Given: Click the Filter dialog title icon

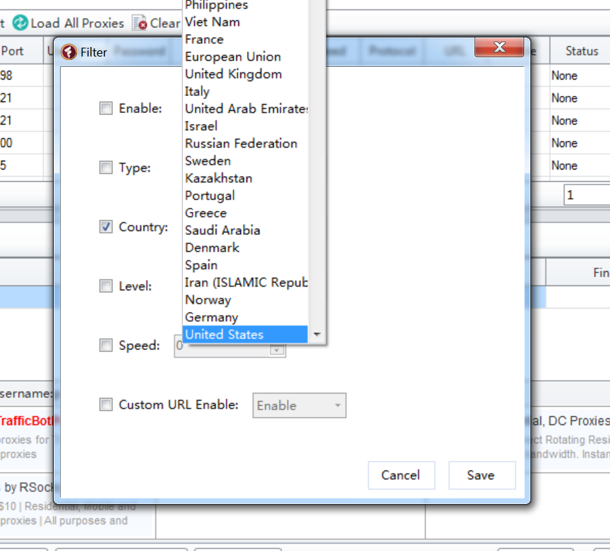Looking at the screenshot, I should (69, 52).
